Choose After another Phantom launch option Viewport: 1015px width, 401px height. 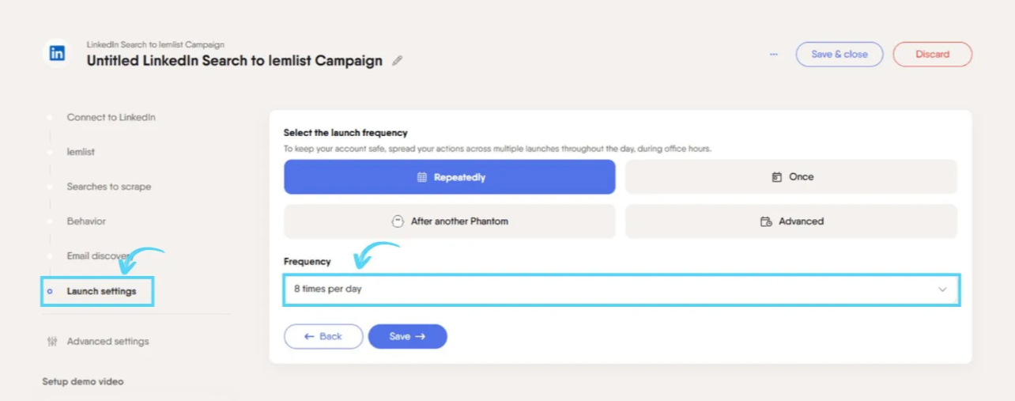click(x=450, y=221)
